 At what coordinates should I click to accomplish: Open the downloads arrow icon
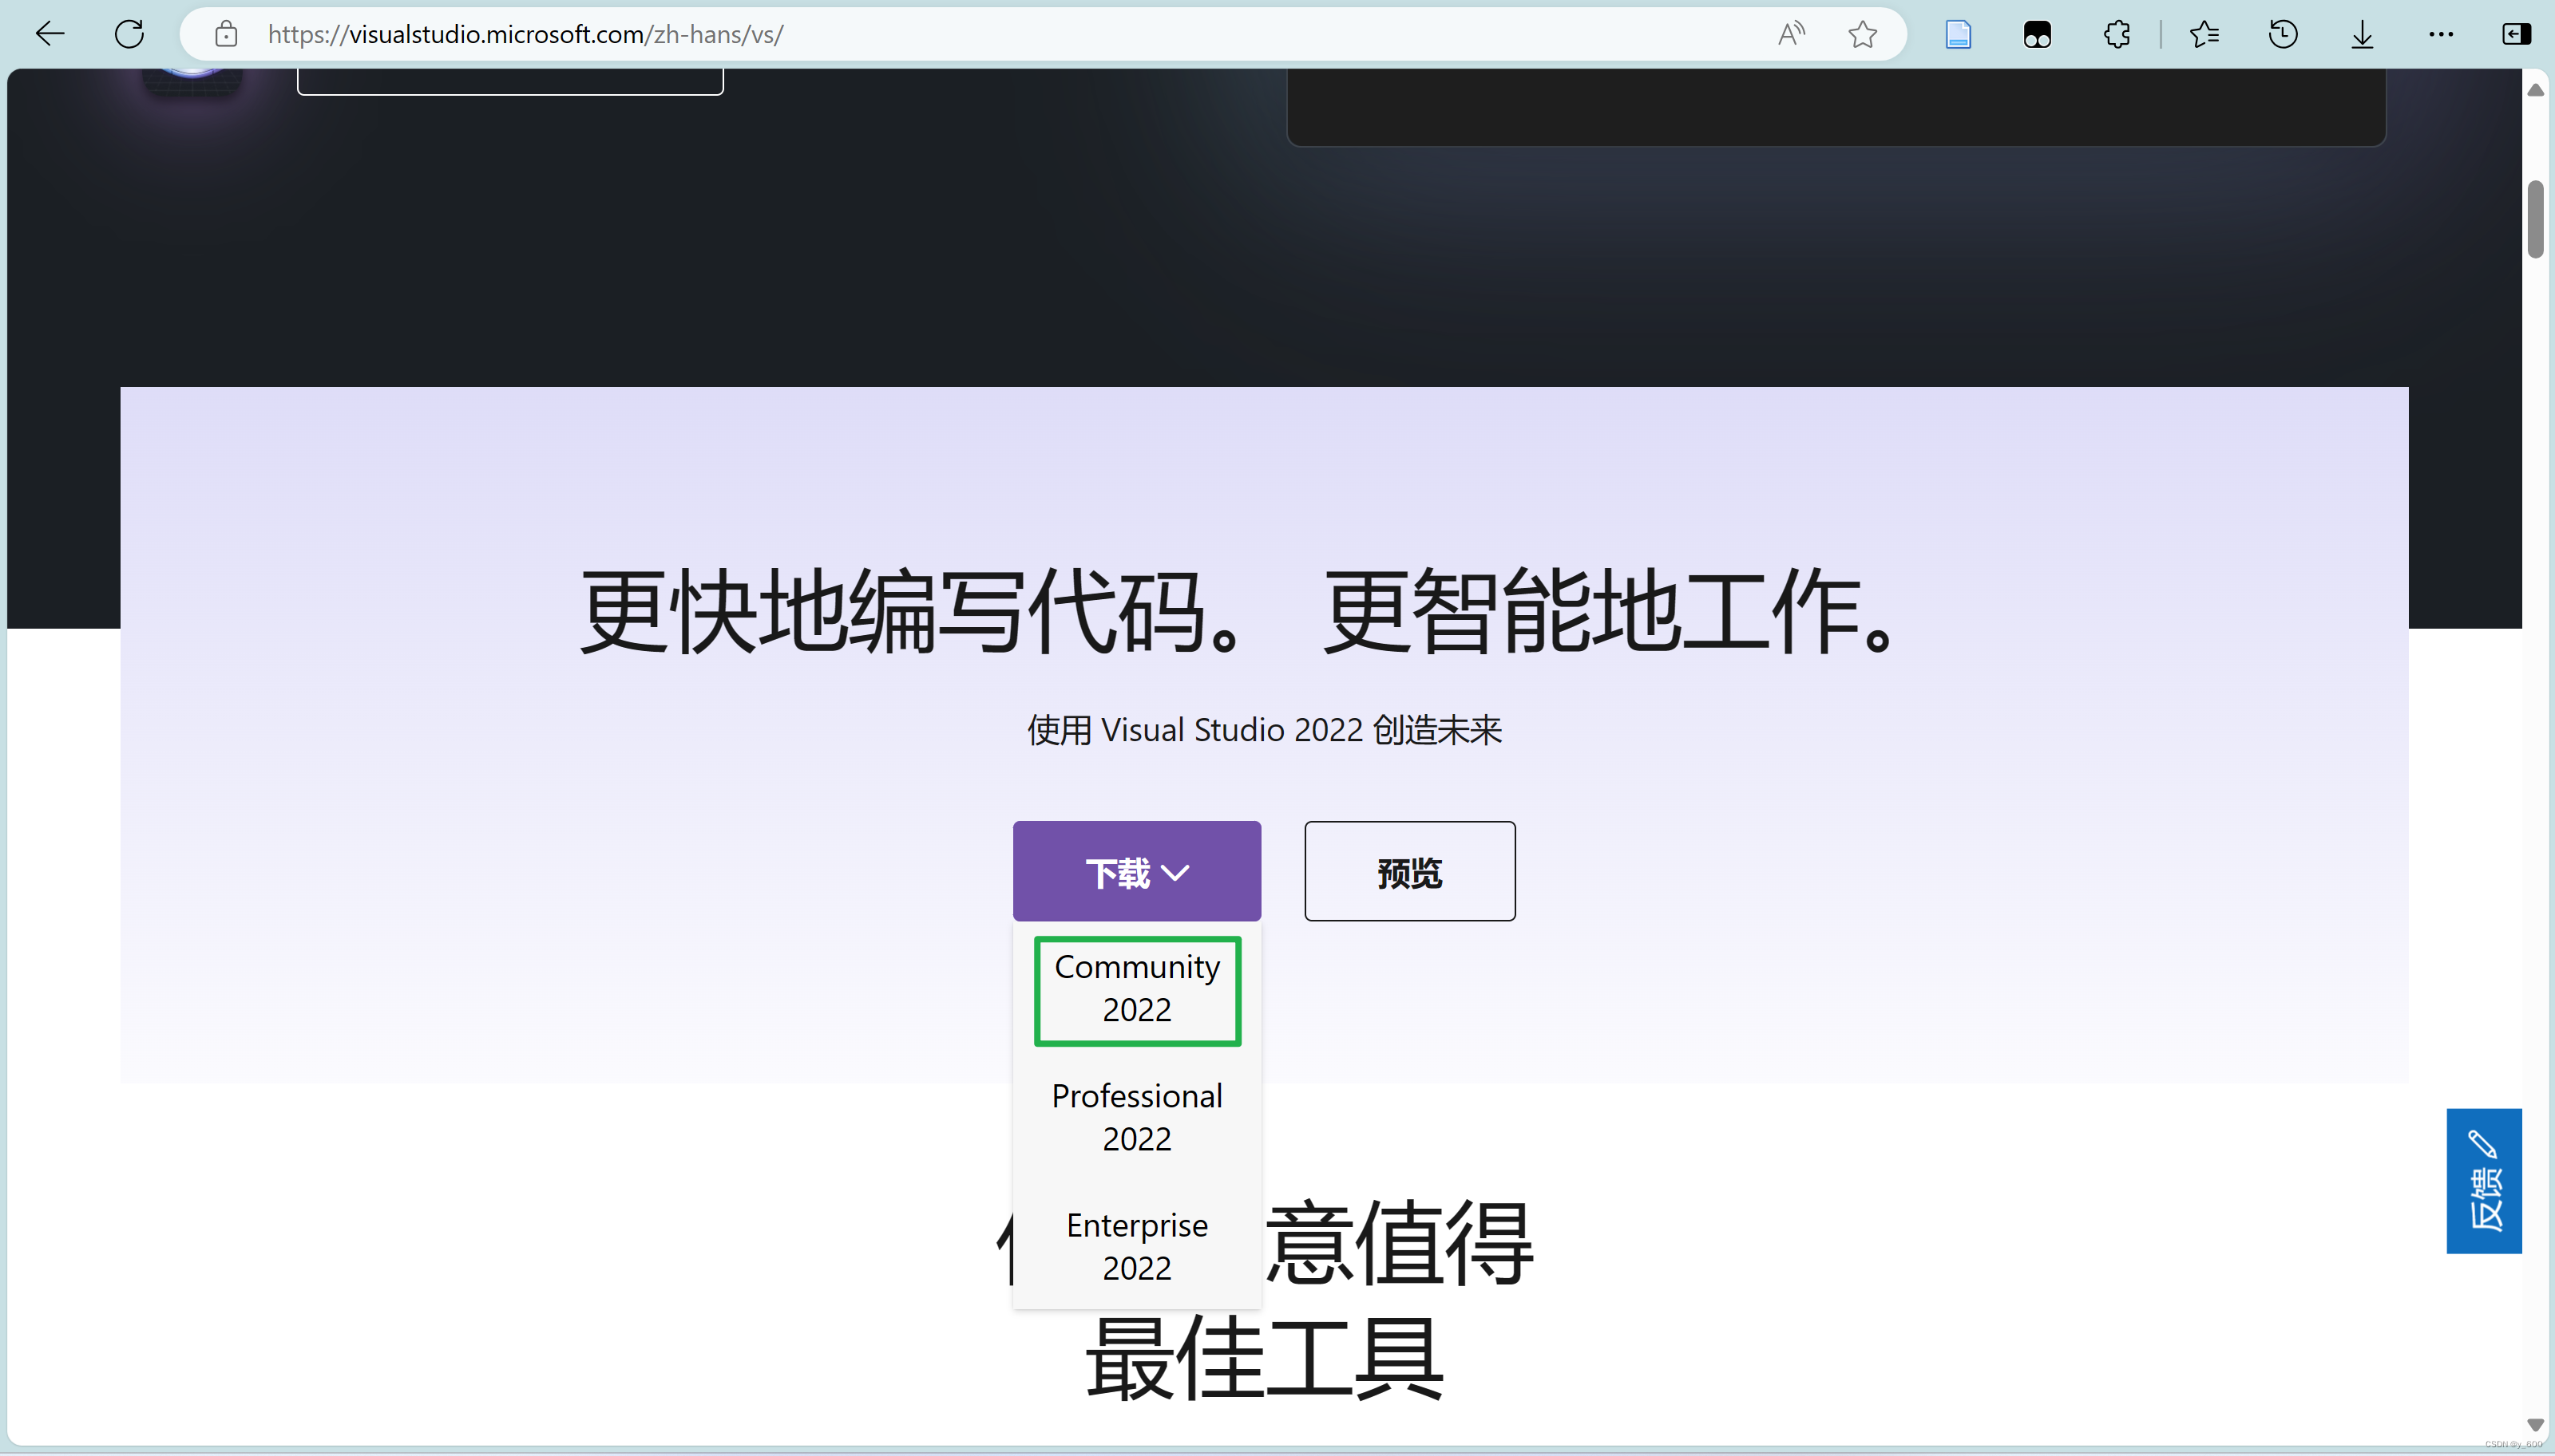tap(2362, 34)
